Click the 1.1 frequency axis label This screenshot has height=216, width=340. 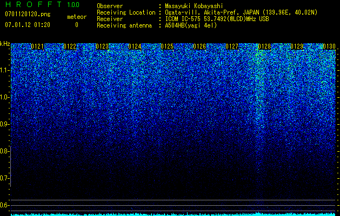click(x=4, y=70)
